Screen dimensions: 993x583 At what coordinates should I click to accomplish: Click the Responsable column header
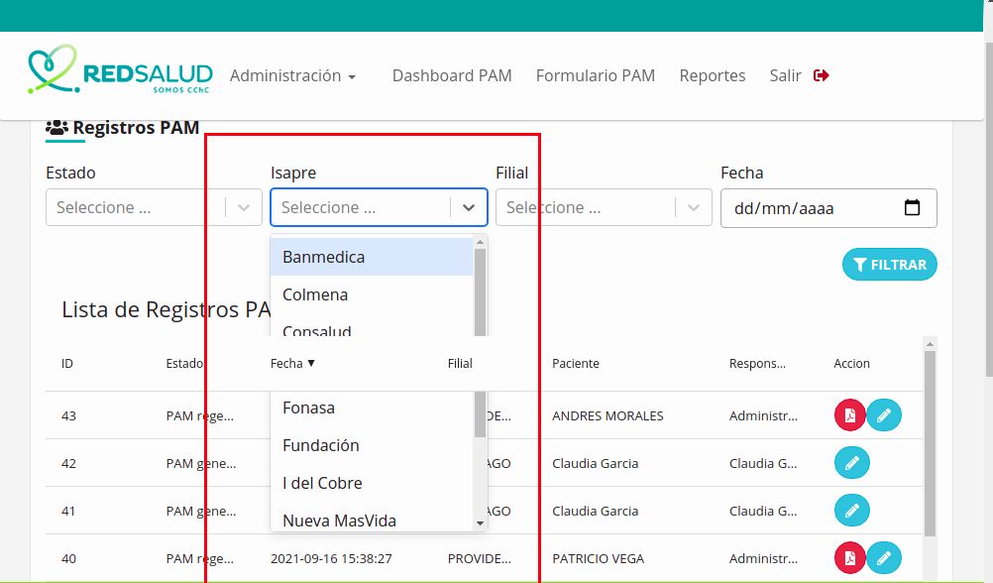[757, 363]
